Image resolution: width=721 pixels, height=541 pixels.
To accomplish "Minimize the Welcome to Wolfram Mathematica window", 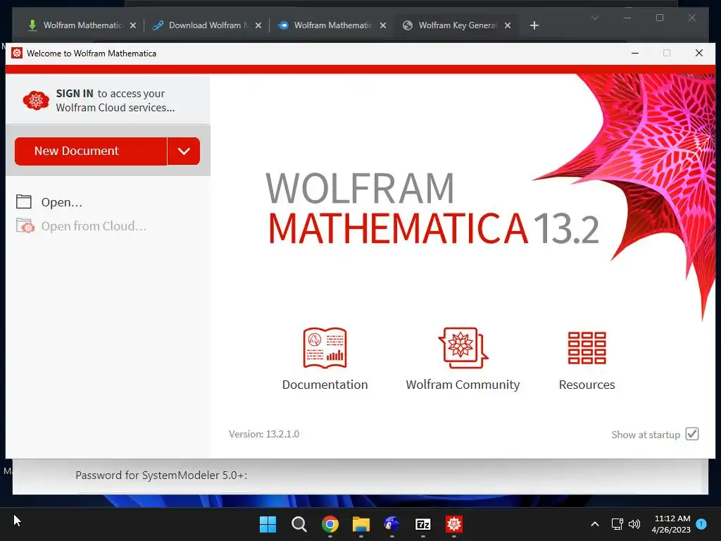I will (635, 53).
